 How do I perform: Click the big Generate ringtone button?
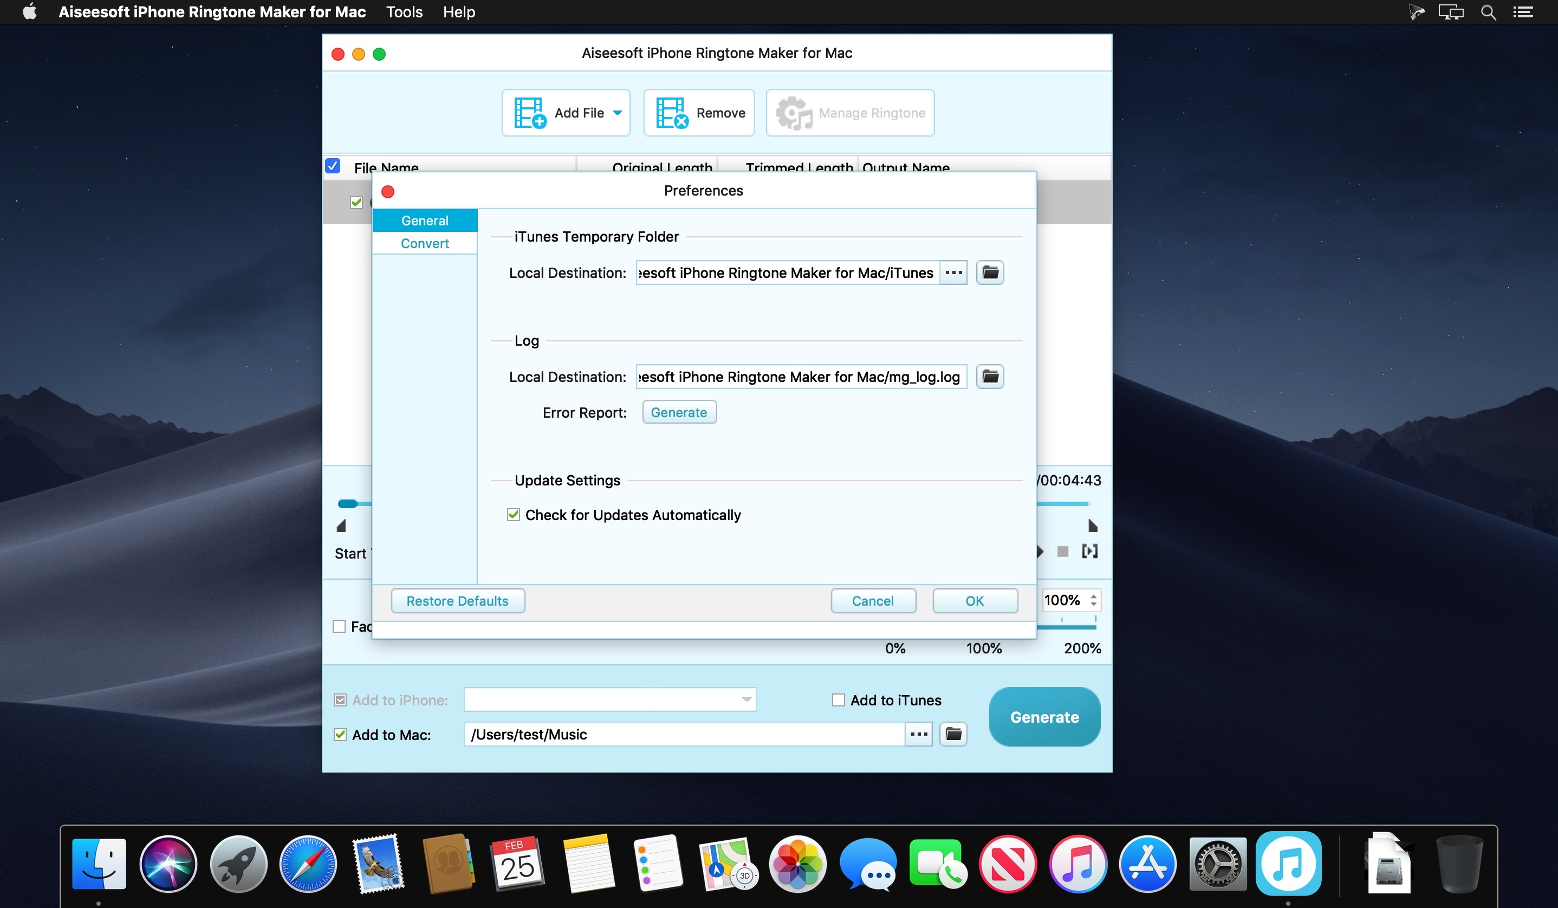point(1044,717)
